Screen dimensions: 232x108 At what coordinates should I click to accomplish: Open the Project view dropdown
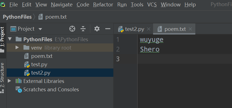[x=40, y=29]
